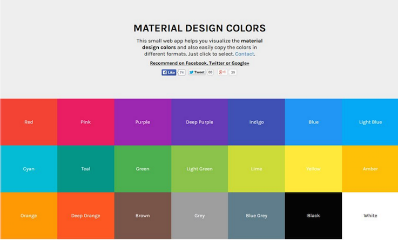398x240 pixels.
Task: Select the Indigo color tile
Action: (x=257, y=122)
